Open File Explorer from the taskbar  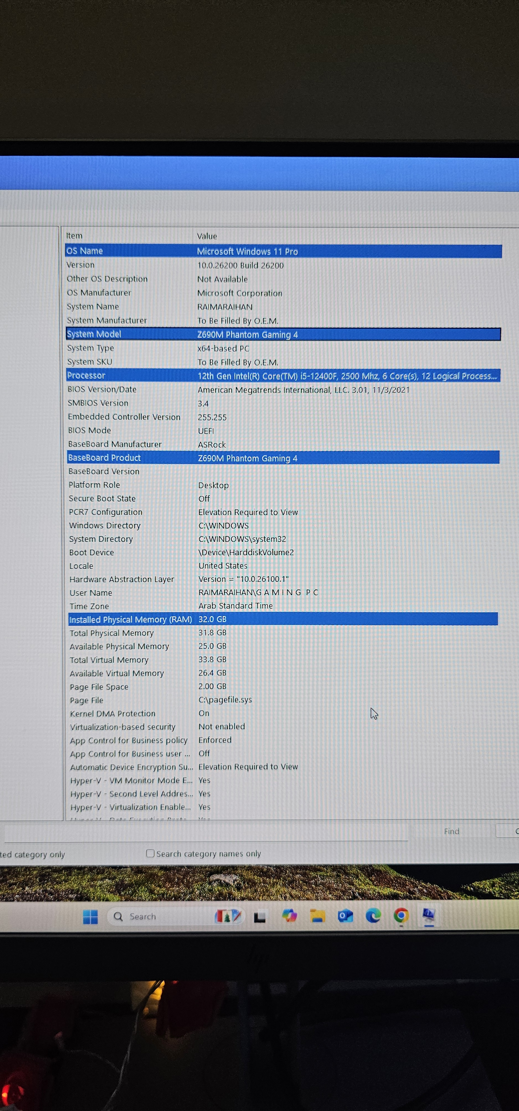(x=318, y=916)
